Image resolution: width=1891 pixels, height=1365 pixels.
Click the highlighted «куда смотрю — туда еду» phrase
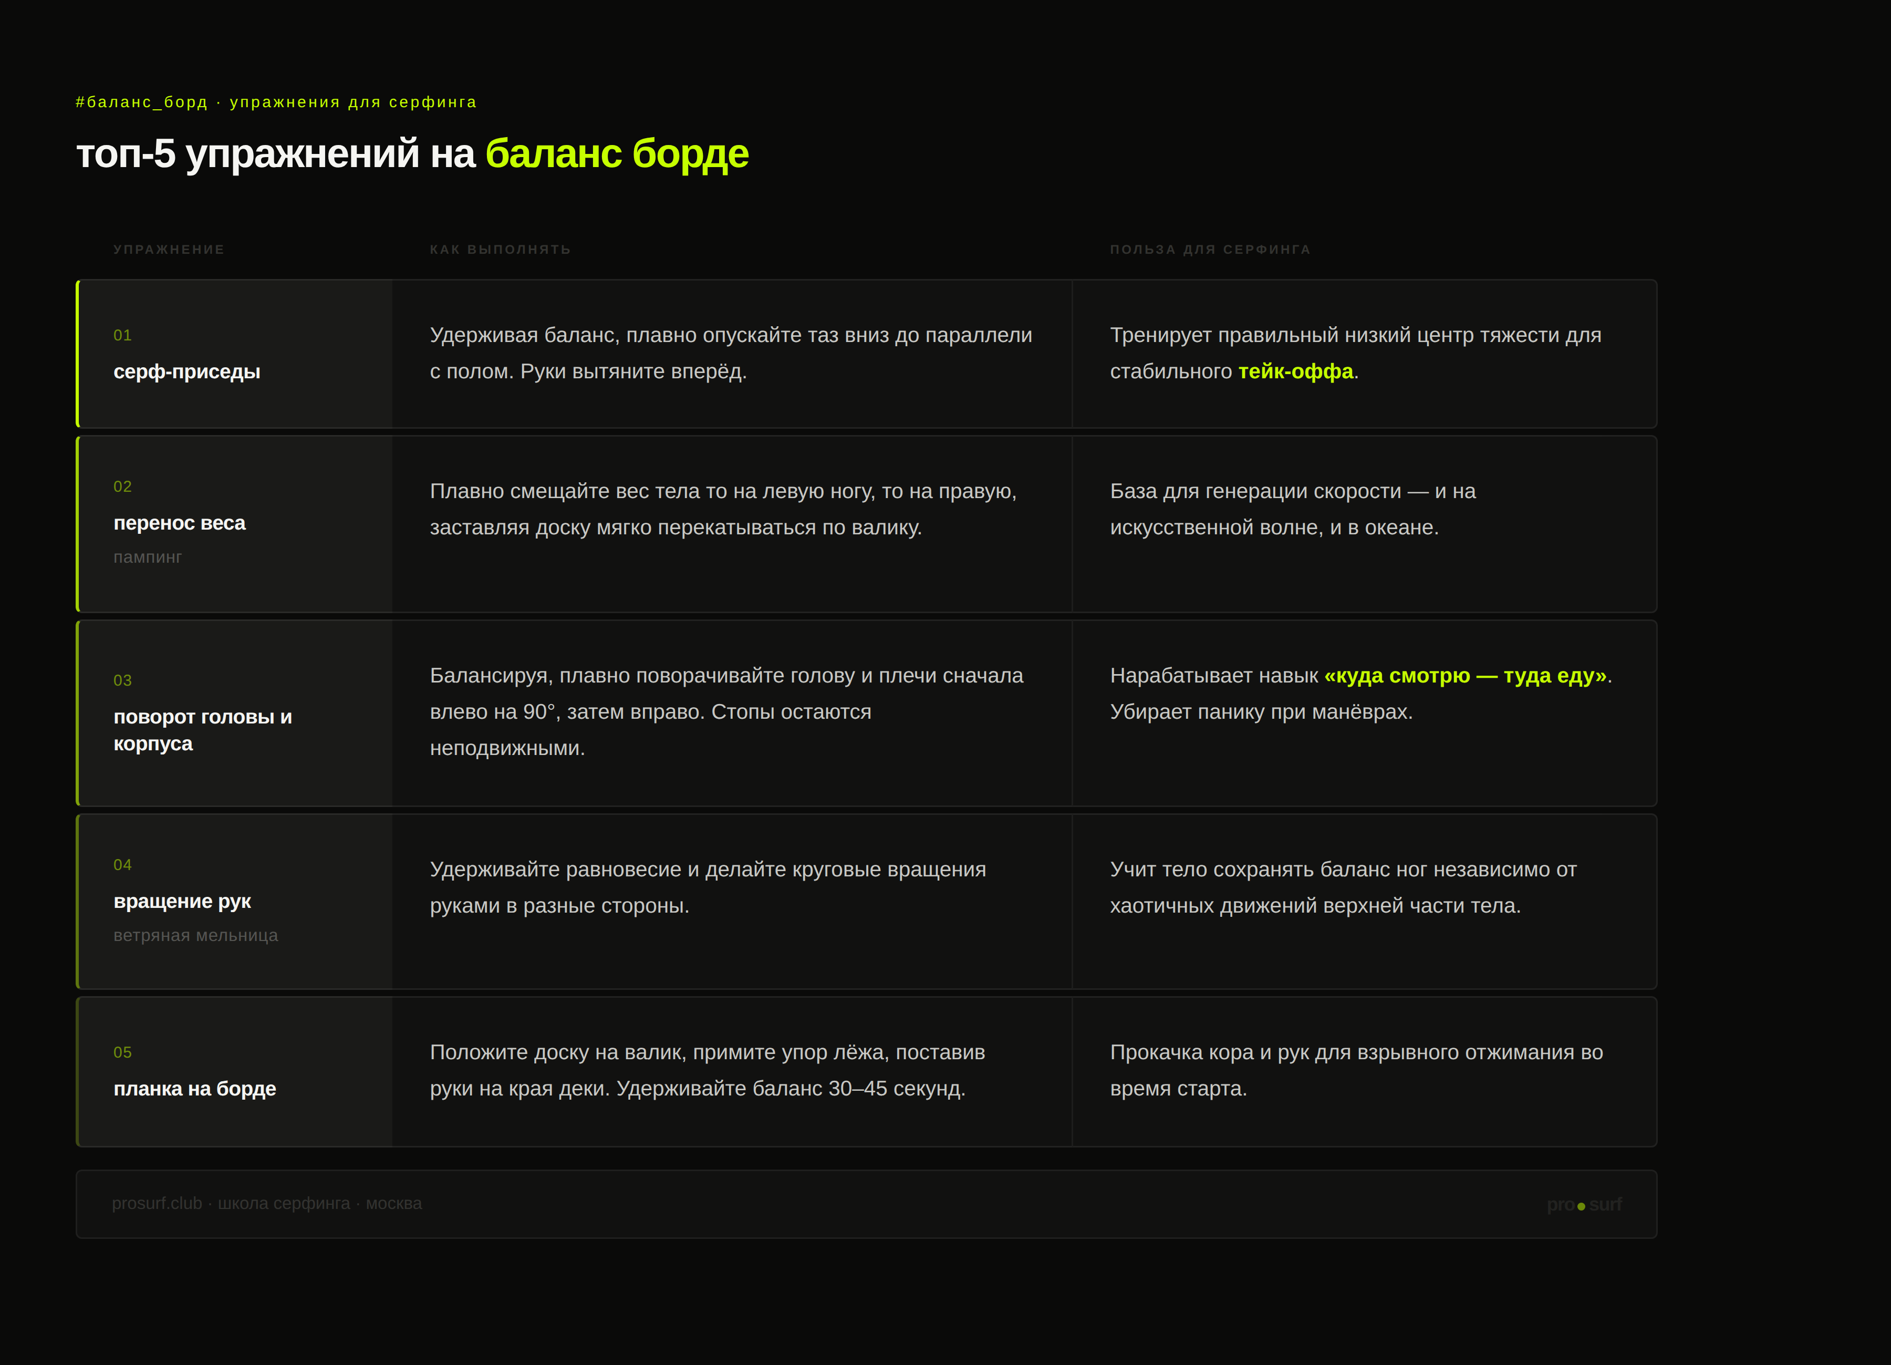click(1465, 676)
